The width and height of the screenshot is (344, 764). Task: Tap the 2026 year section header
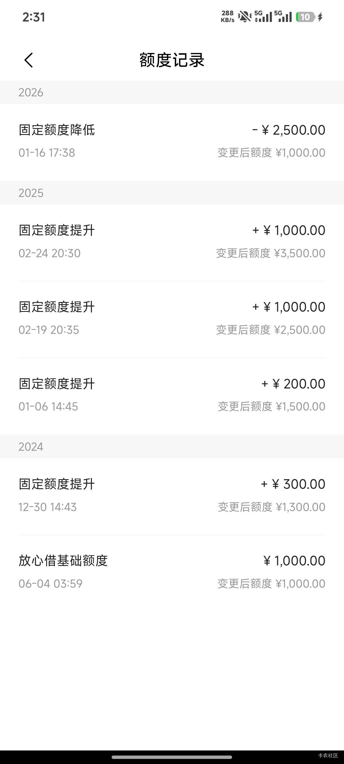(x=31, y=92)
